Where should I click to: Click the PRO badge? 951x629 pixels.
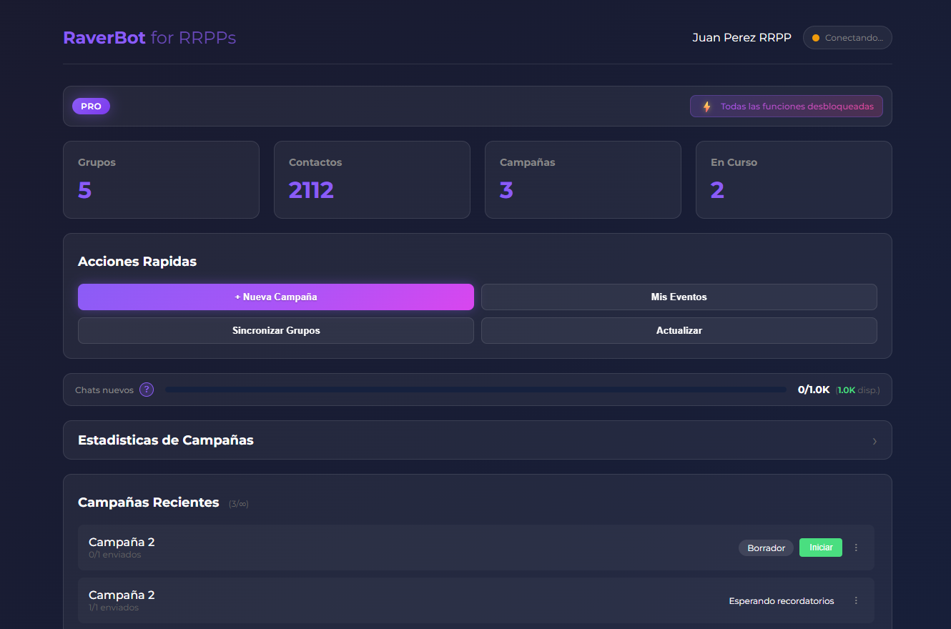tap(91, 106)
